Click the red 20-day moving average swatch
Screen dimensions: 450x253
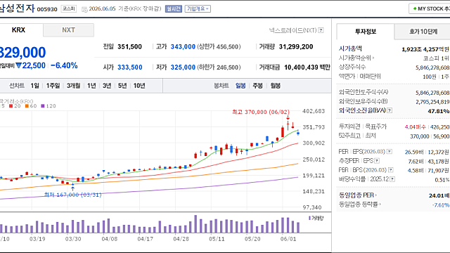(11, 106)
